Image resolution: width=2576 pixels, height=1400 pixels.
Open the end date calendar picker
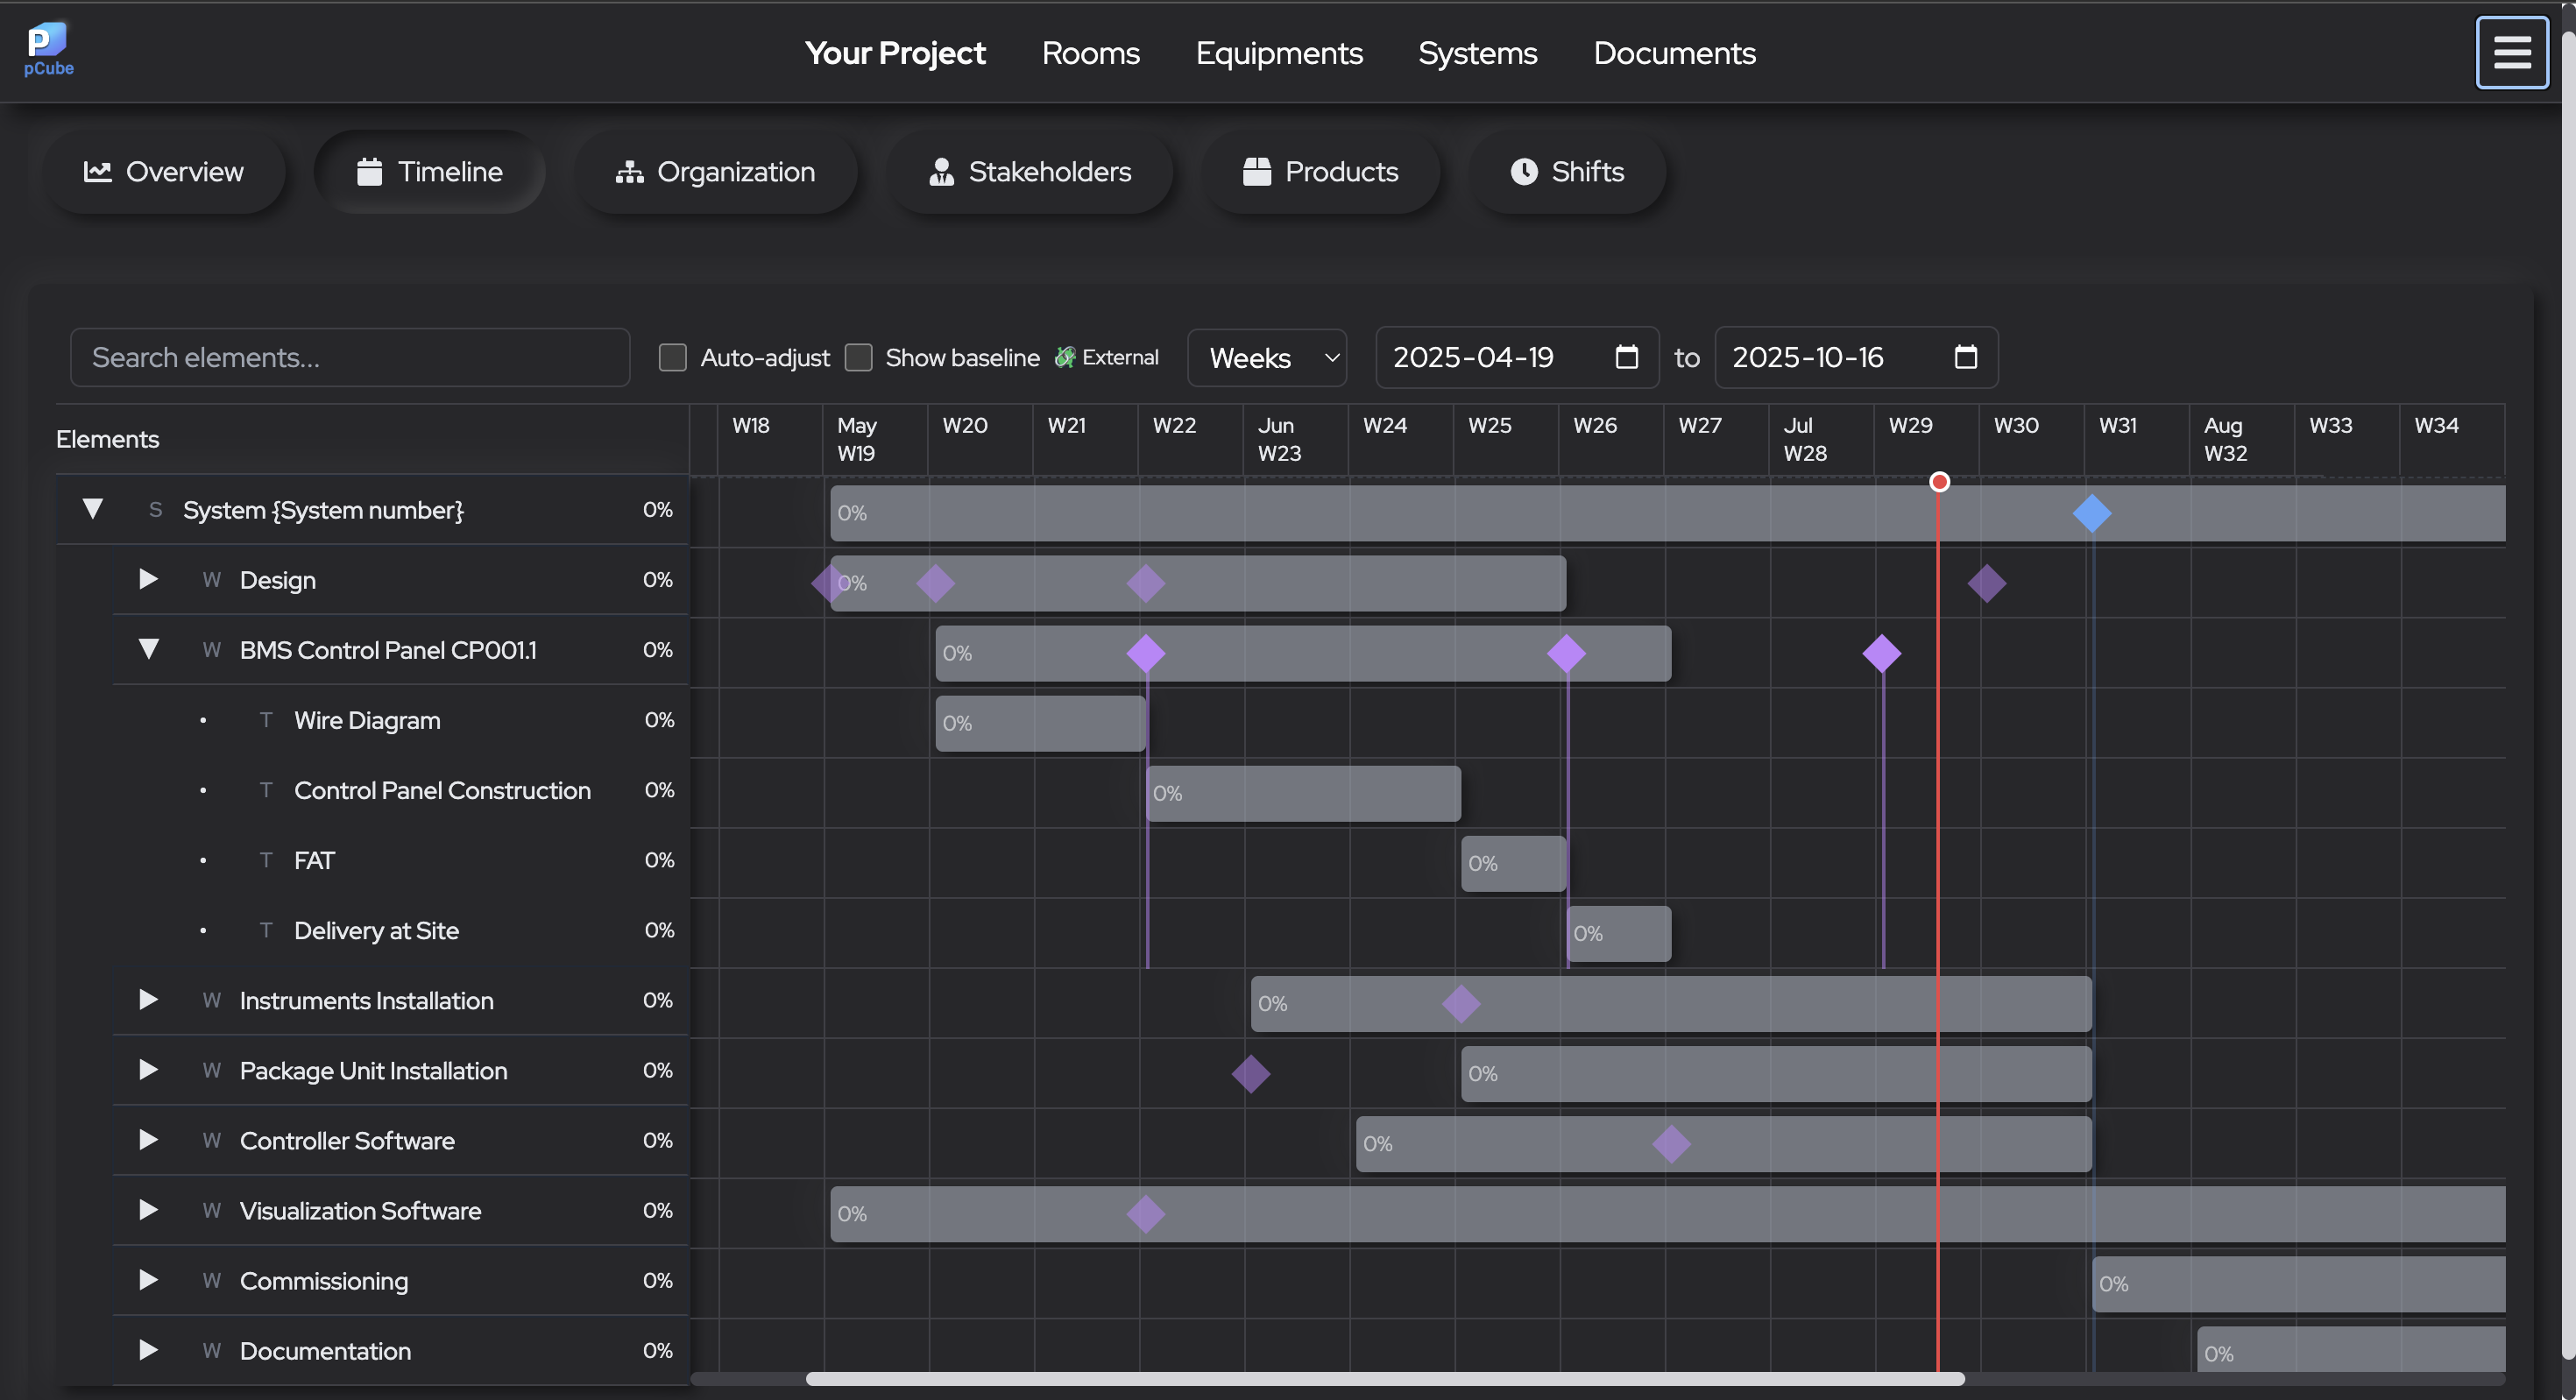[1966, 357]
